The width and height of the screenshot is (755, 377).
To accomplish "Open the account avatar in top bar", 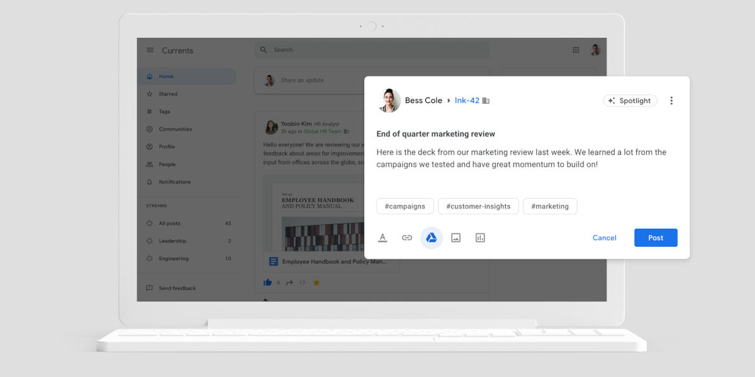I will click(595, 50).
